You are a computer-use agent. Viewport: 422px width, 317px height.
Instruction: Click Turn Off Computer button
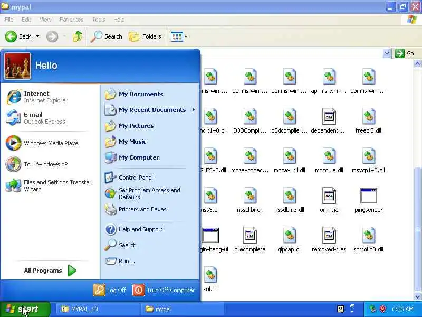click(164, 290)
